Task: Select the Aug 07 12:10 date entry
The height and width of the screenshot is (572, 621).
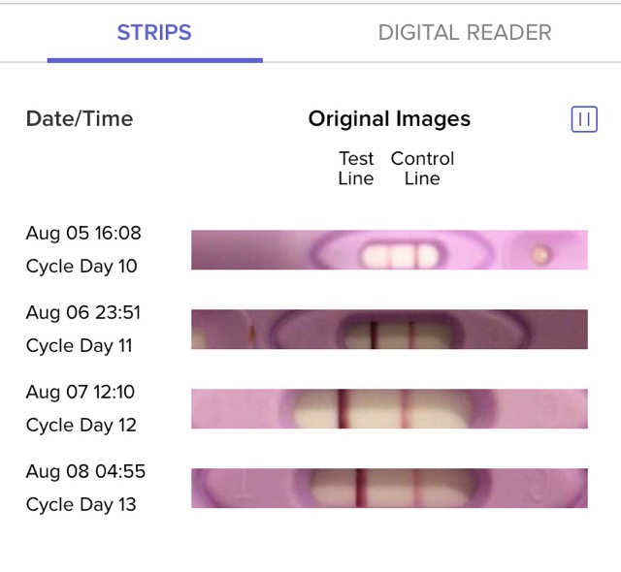Action: (81, 392)
